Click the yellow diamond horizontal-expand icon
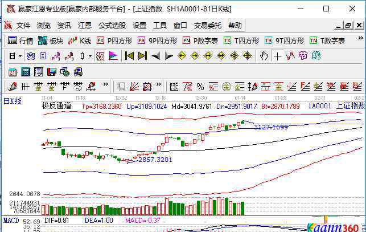The width and height of the screenshot is (366, 232). [x=208, y=56]
